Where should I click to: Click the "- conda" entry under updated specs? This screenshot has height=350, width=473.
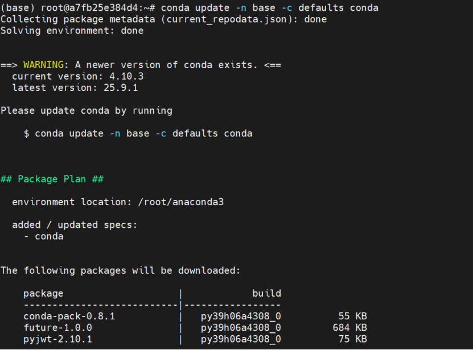[x=43, y=236]
